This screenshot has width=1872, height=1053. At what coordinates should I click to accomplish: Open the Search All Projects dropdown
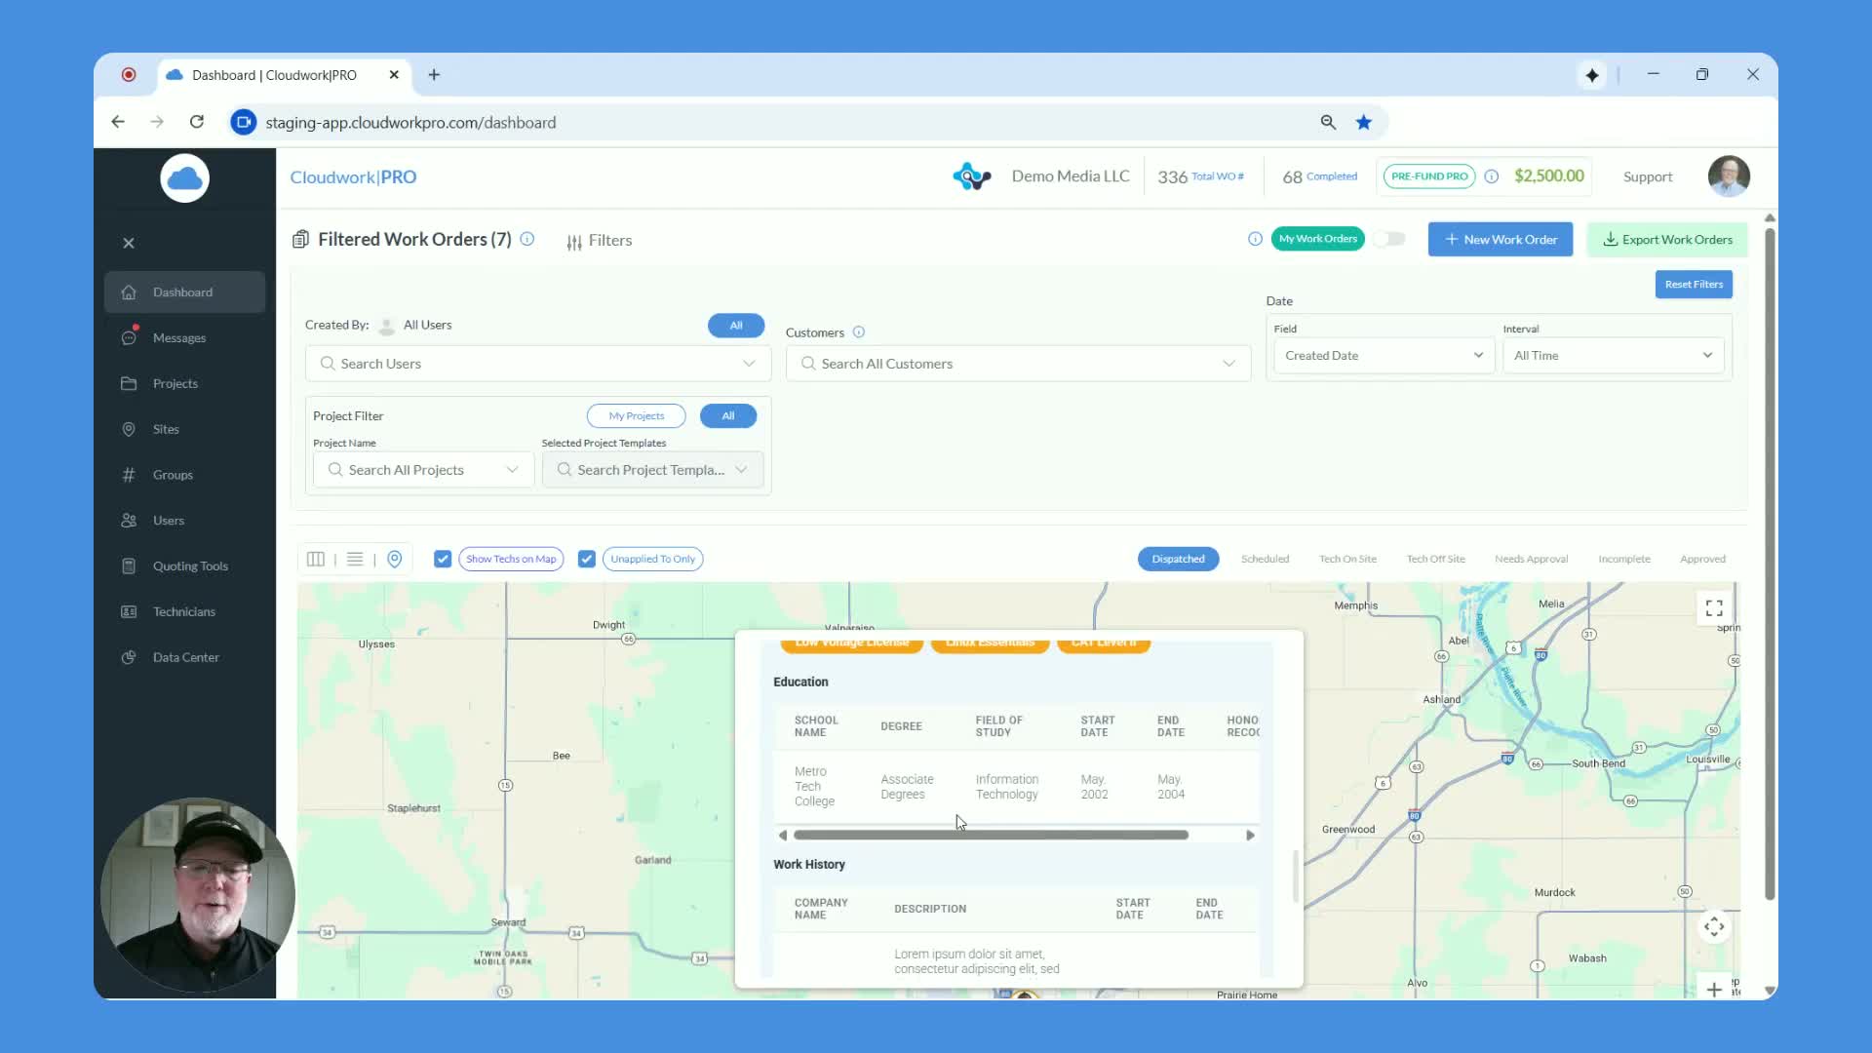click(x=424, y=470)
